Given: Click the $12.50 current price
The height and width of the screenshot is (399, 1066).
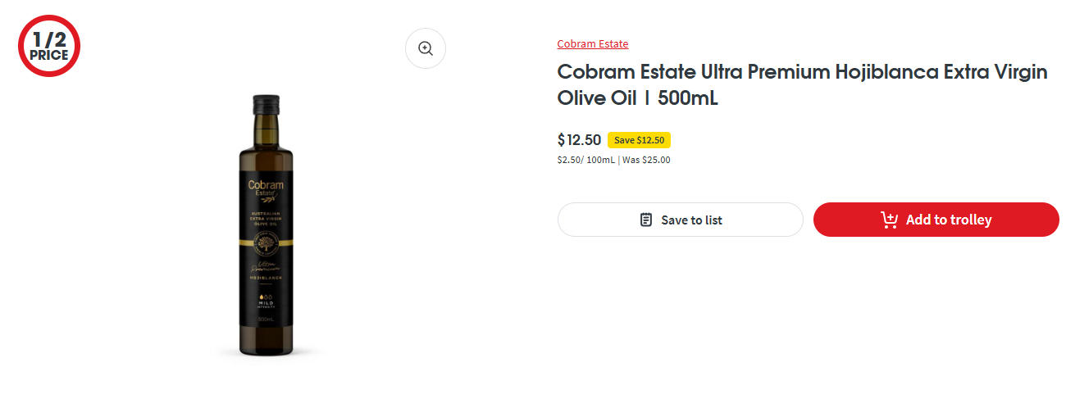Looking at the screenshot, I should tap(579, 140).
